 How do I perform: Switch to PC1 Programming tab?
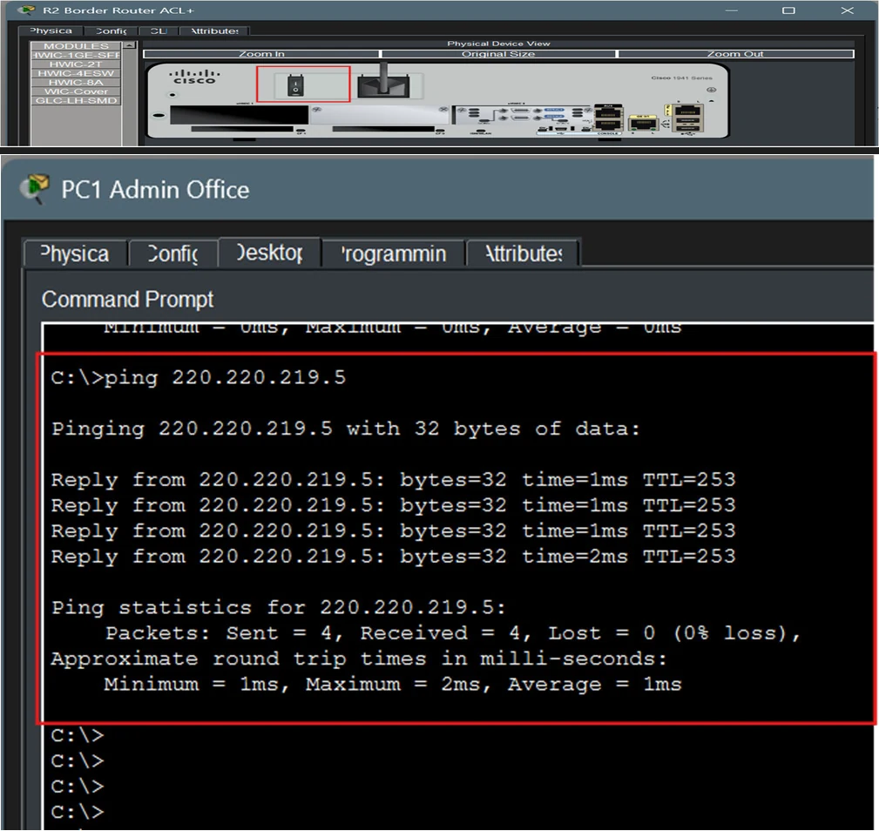[394, 253]
